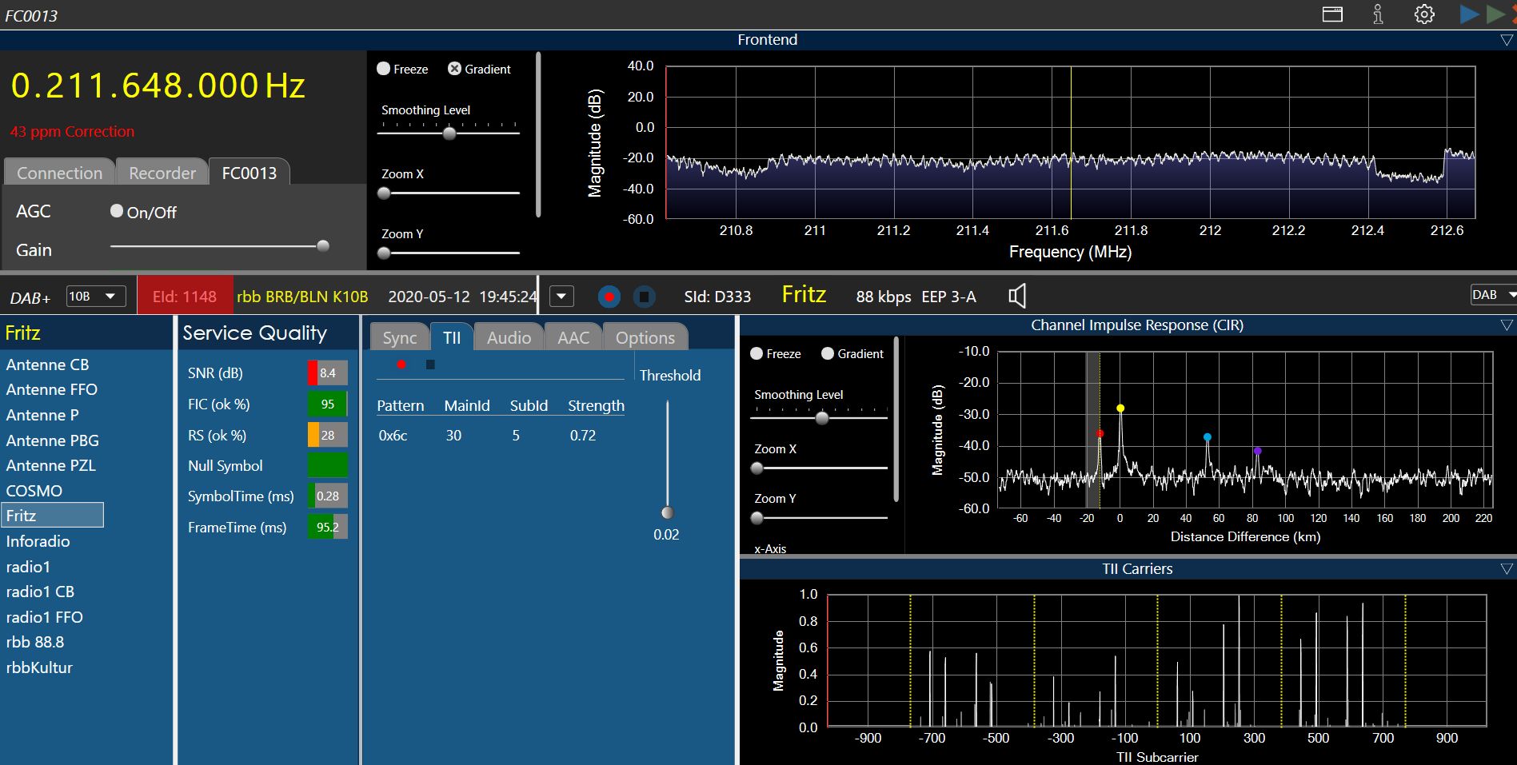Toggle the AGC On/Off radio button
Viewport: 1517px width, 765px height.
click(117, 211)
